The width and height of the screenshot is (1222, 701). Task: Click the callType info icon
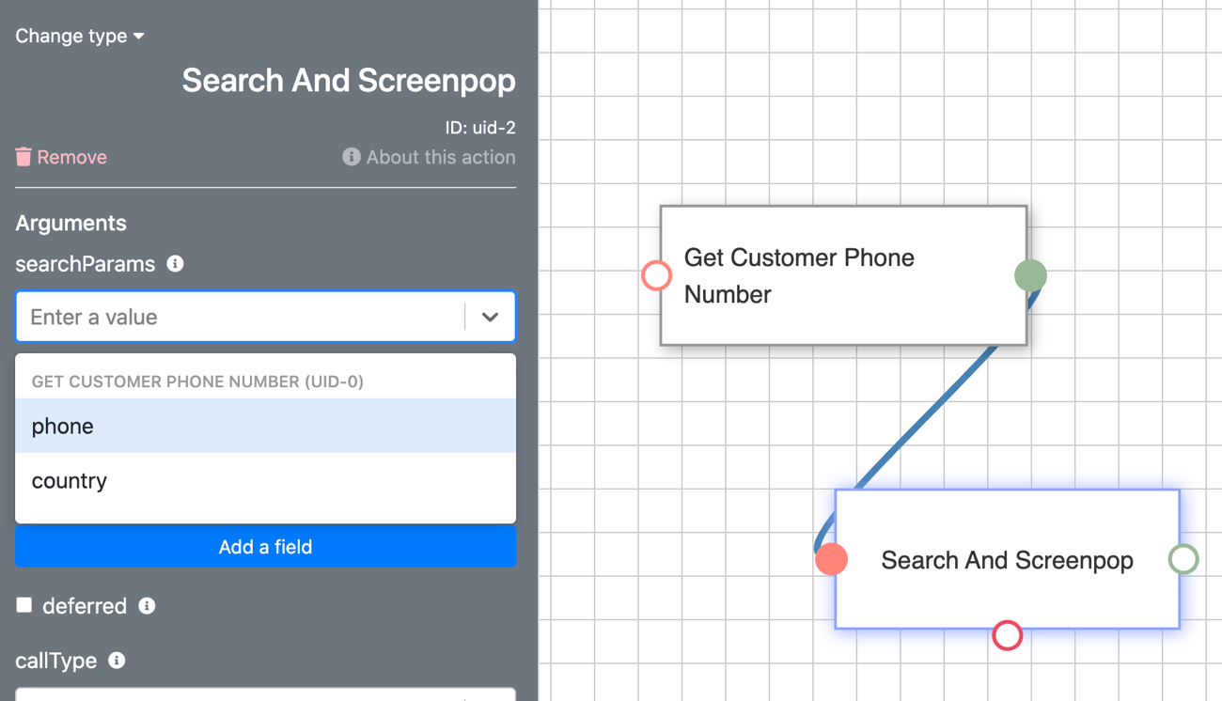click(x=117, y=661)
